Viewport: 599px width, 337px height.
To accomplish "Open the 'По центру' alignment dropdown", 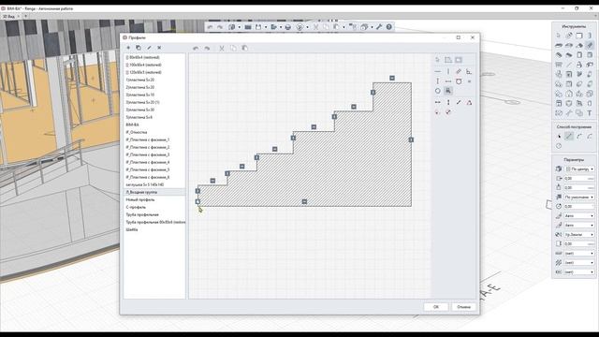I will coord(579,168).
